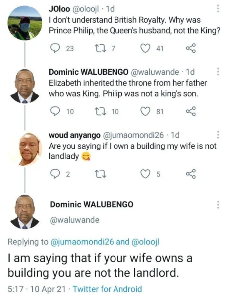Open @jumaomondi26 mention in Replying to line
Screen dimensions: 230x299
tap(82, 242)
